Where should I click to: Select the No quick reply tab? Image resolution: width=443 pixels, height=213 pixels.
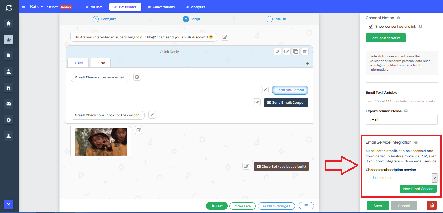tap(100, 63)
